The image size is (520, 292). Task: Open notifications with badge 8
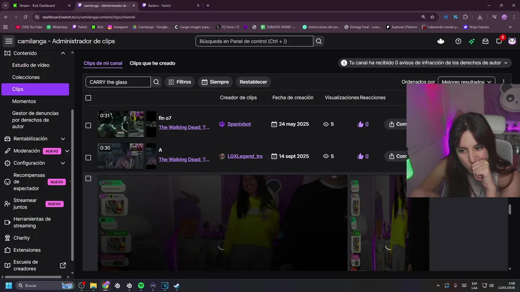coord(499,41)
